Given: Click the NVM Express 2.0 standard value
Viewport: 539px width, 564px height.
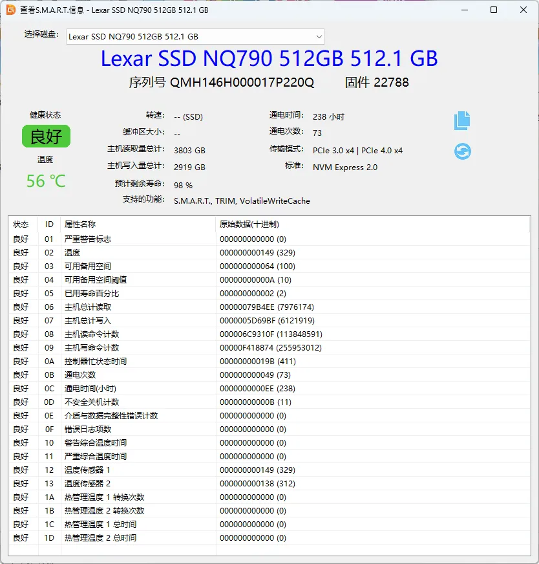Looking at the screenshot, I should click(x=345, y=168).
